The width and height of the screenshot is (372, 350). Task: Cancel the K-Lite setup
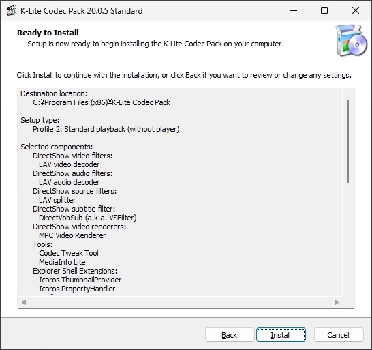point(339,335)
